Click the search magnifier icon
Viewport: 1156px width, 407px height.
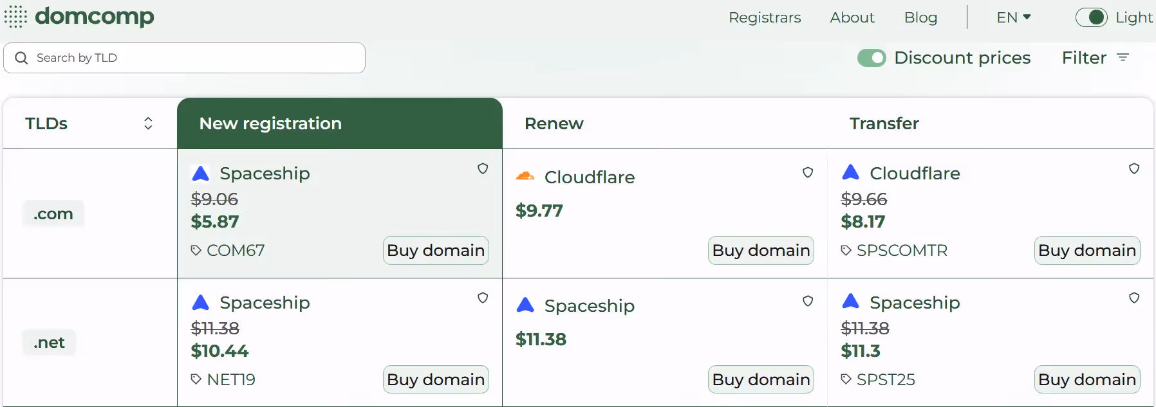click(21, 58)
